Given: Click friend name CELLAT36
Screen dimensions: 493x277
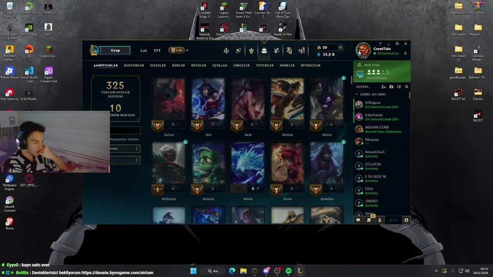Looking at the screenshot, I should (373, 164).
